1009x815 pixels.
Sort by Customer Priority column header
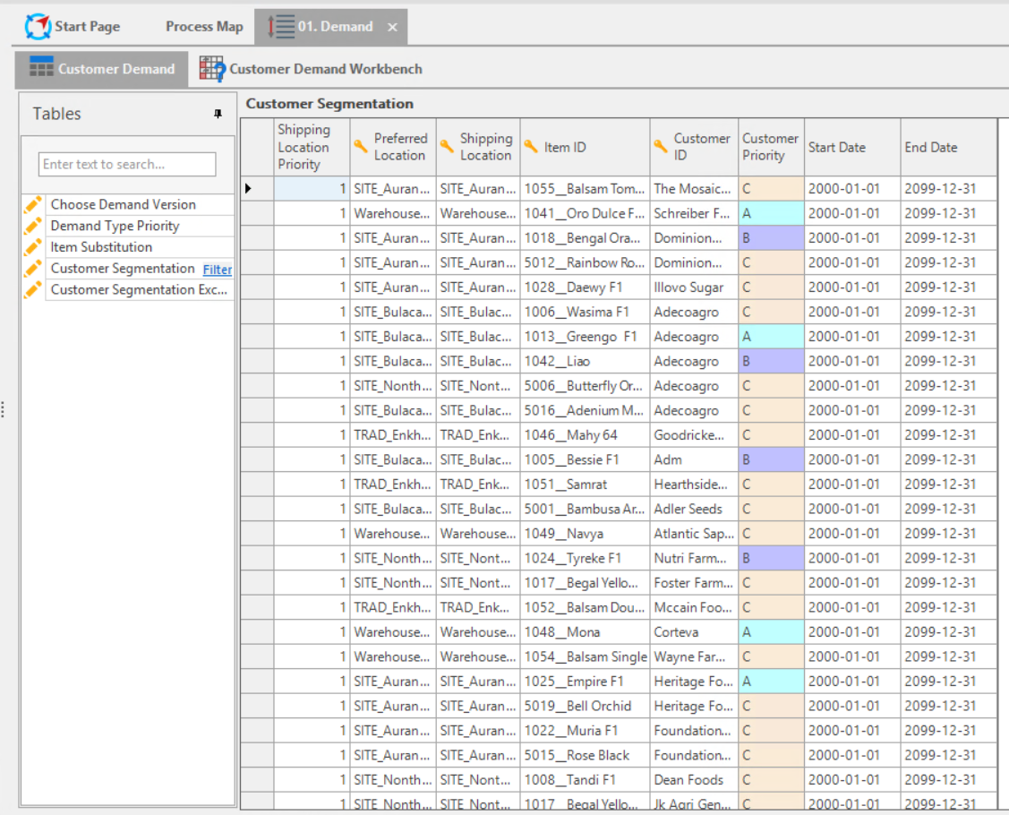(x=771, y=147)
